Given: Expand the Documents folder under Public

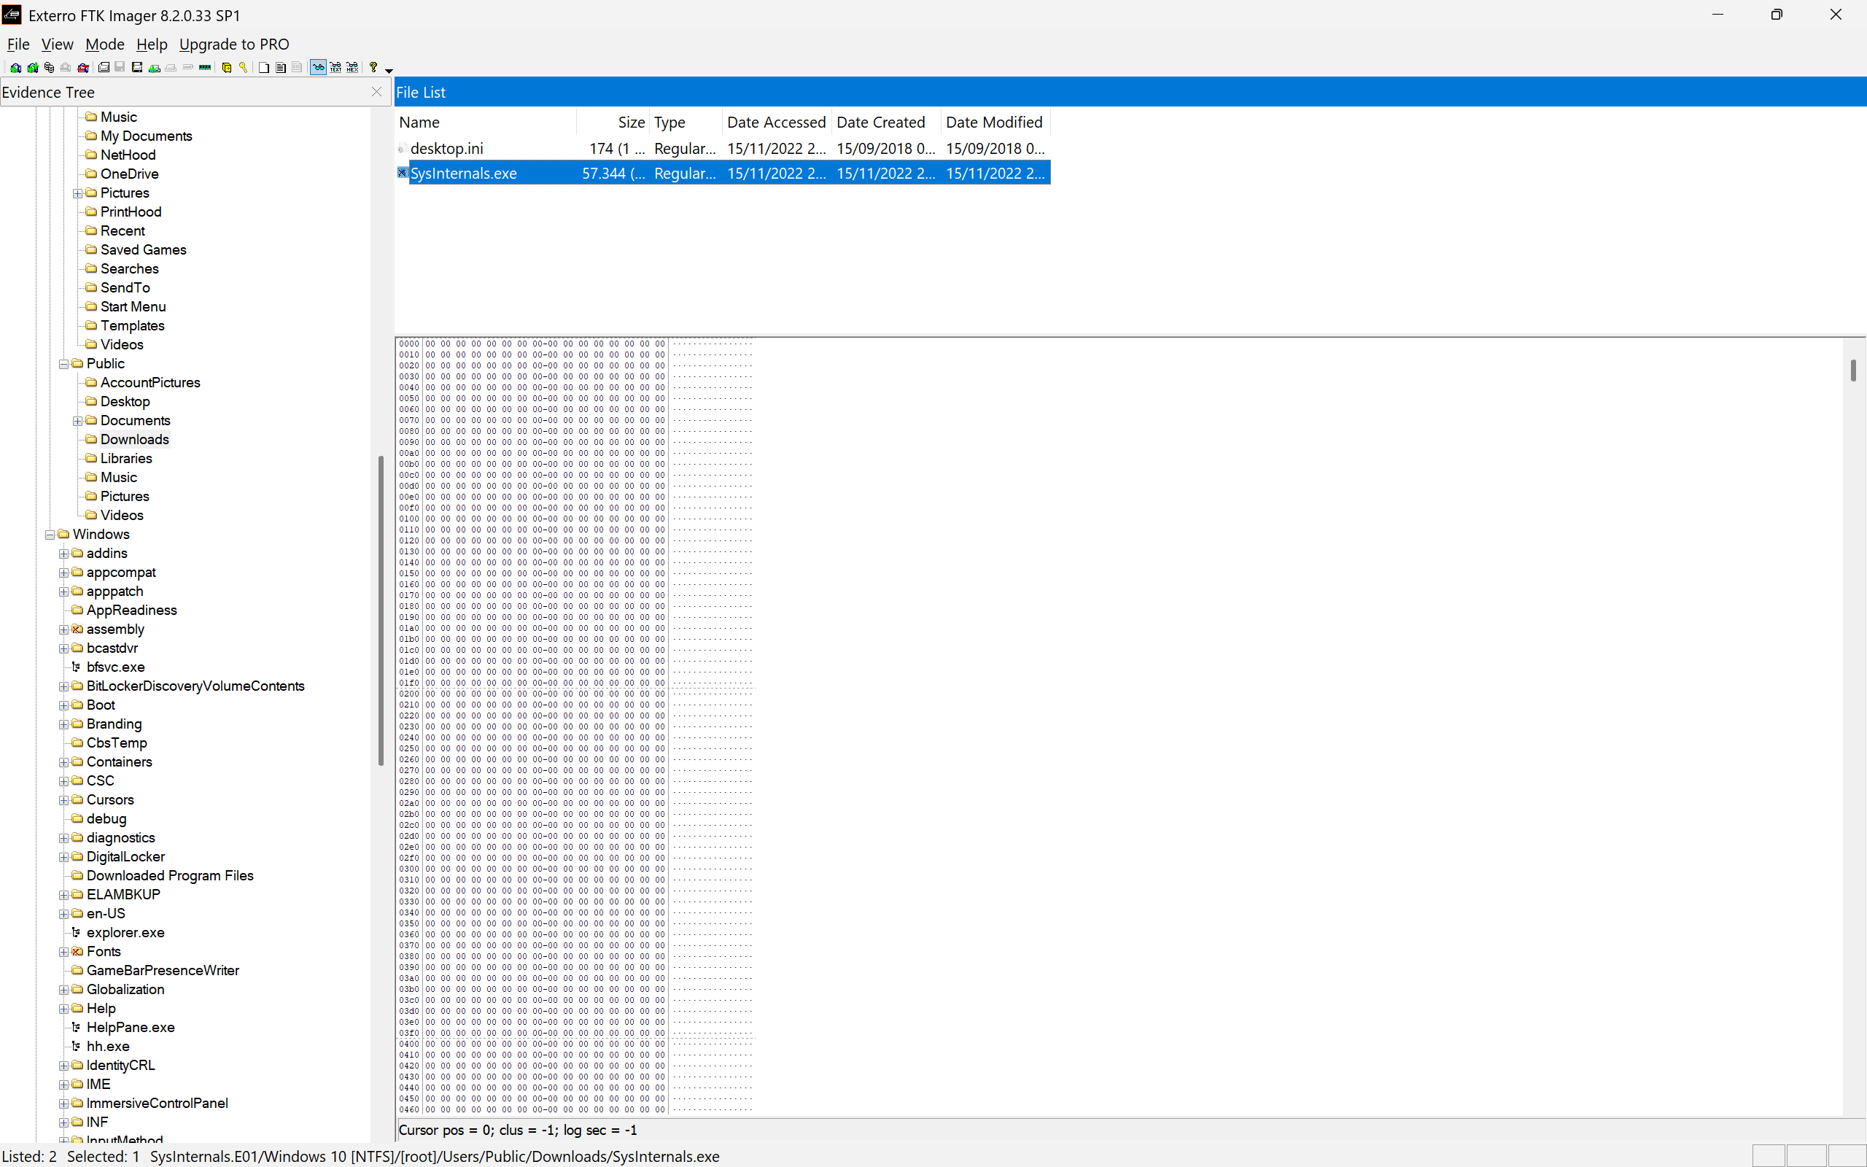Looking at the screenshot, I should [77, 421].
